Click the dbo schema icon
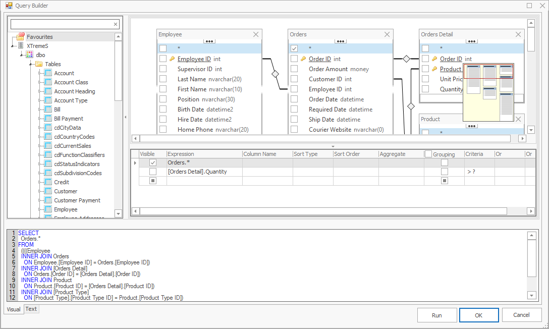549x329 pixels. (x=30, y=54)
